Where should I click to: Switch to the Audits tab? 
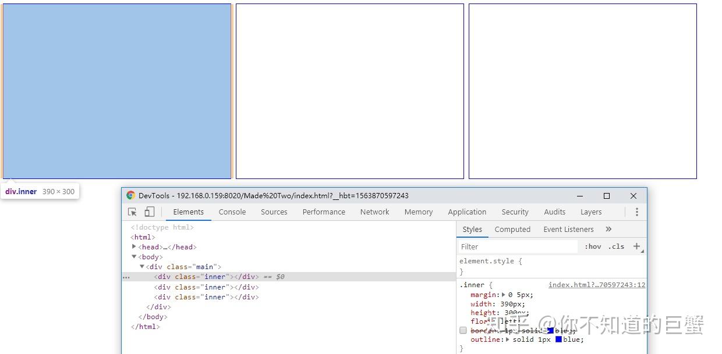tap(554, 212)
